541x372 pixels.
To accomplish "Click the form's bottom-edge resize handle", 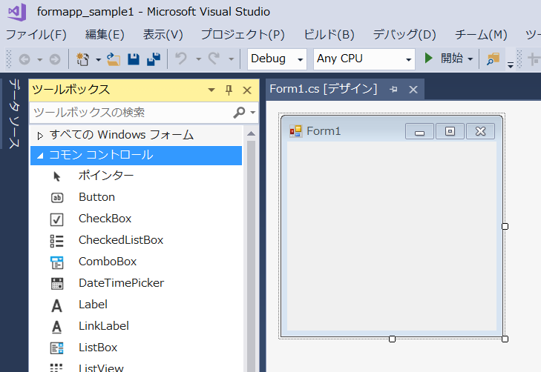I will click(x=392, y=339).
